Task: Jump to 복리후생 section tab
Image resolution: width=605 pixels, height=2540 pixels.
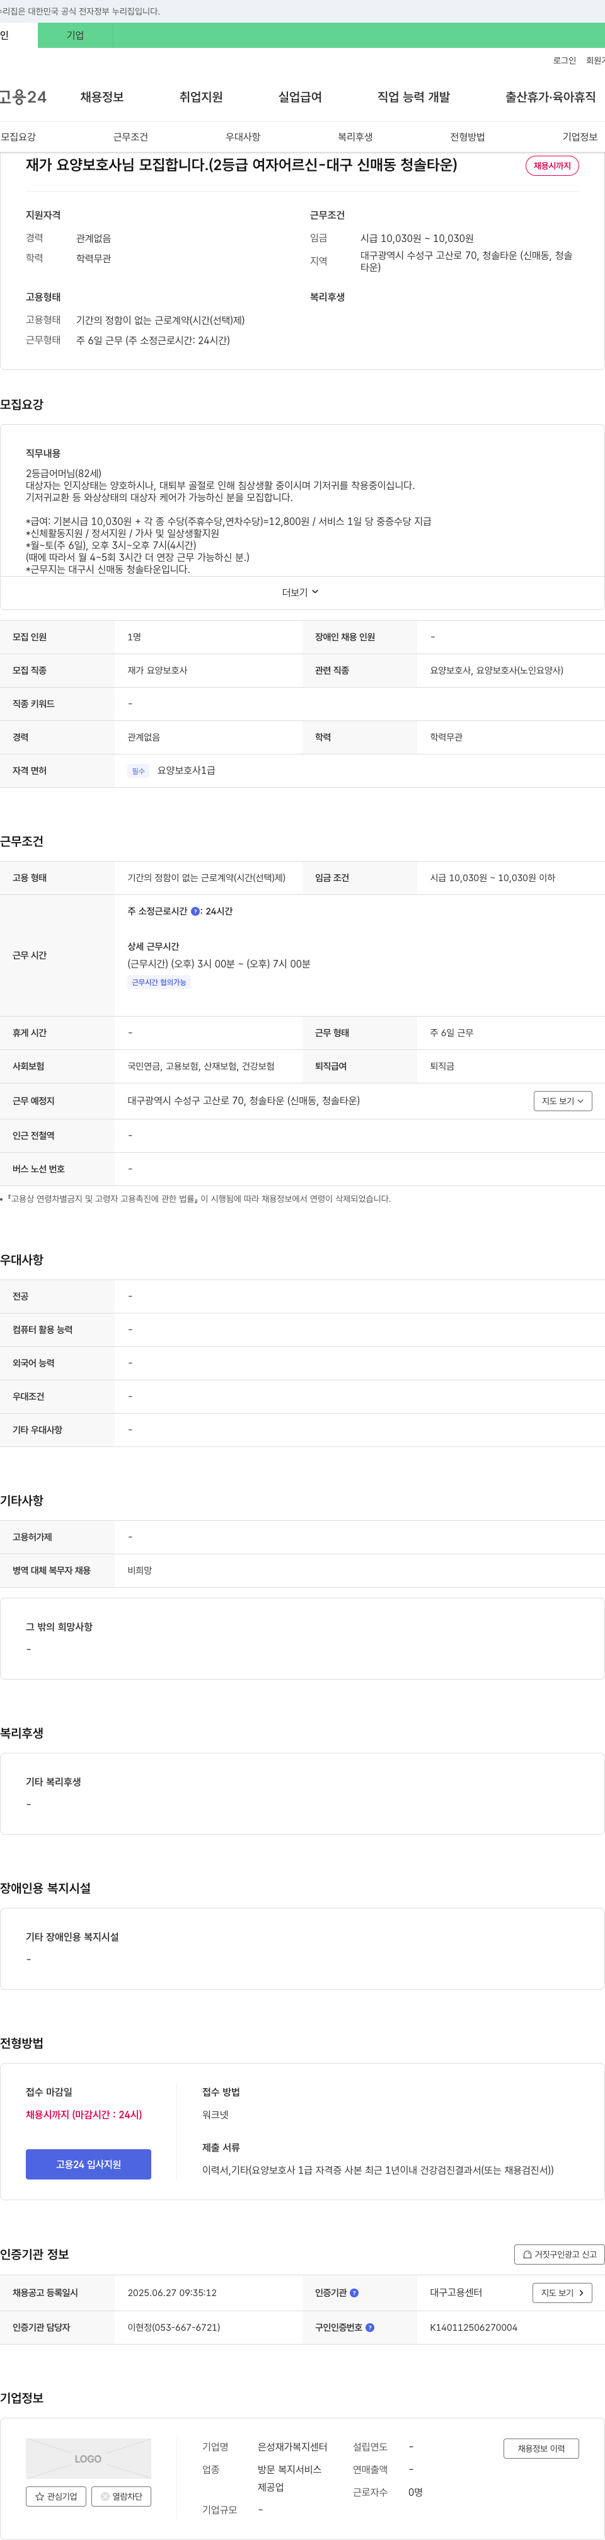Action: [355, 137]
